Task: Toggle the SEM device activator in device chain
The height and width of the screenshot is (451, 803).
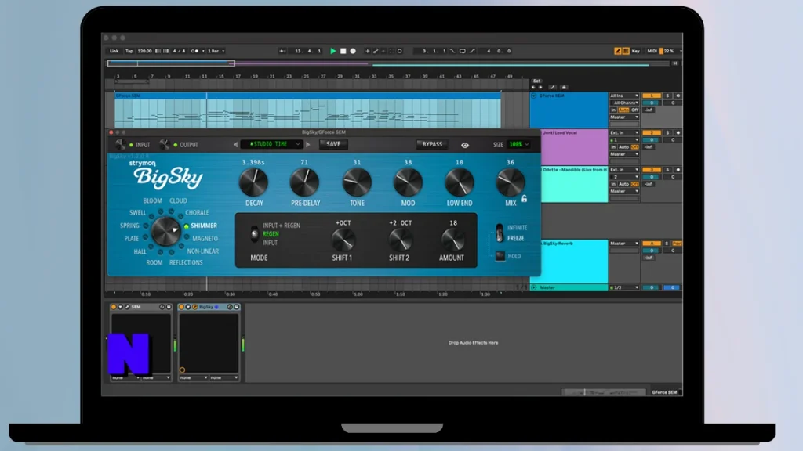Action: click(114, 307)
